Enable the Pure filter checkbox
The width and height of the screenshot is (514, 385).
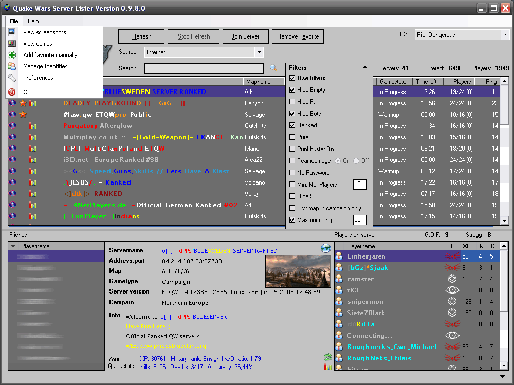click(x=292, y=137)
